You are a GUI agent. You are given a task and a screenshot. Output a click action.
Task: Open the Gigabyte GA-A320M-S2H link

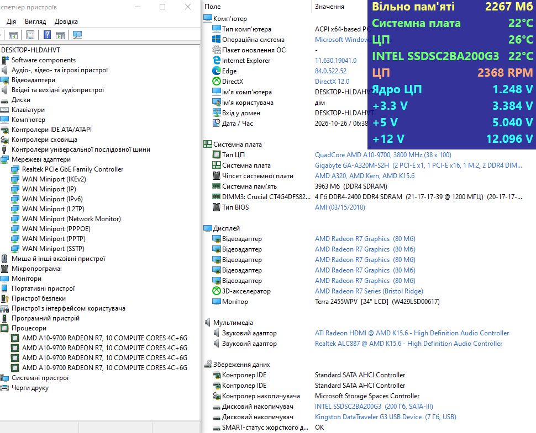418,165
